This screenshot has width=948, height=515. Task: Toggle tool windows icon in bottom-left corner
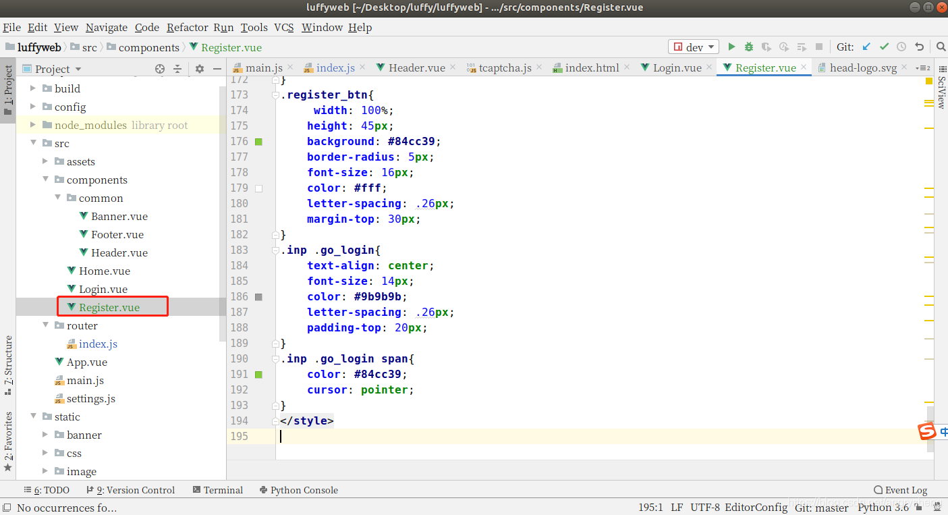pyautogui.click(x=7, y=508)
